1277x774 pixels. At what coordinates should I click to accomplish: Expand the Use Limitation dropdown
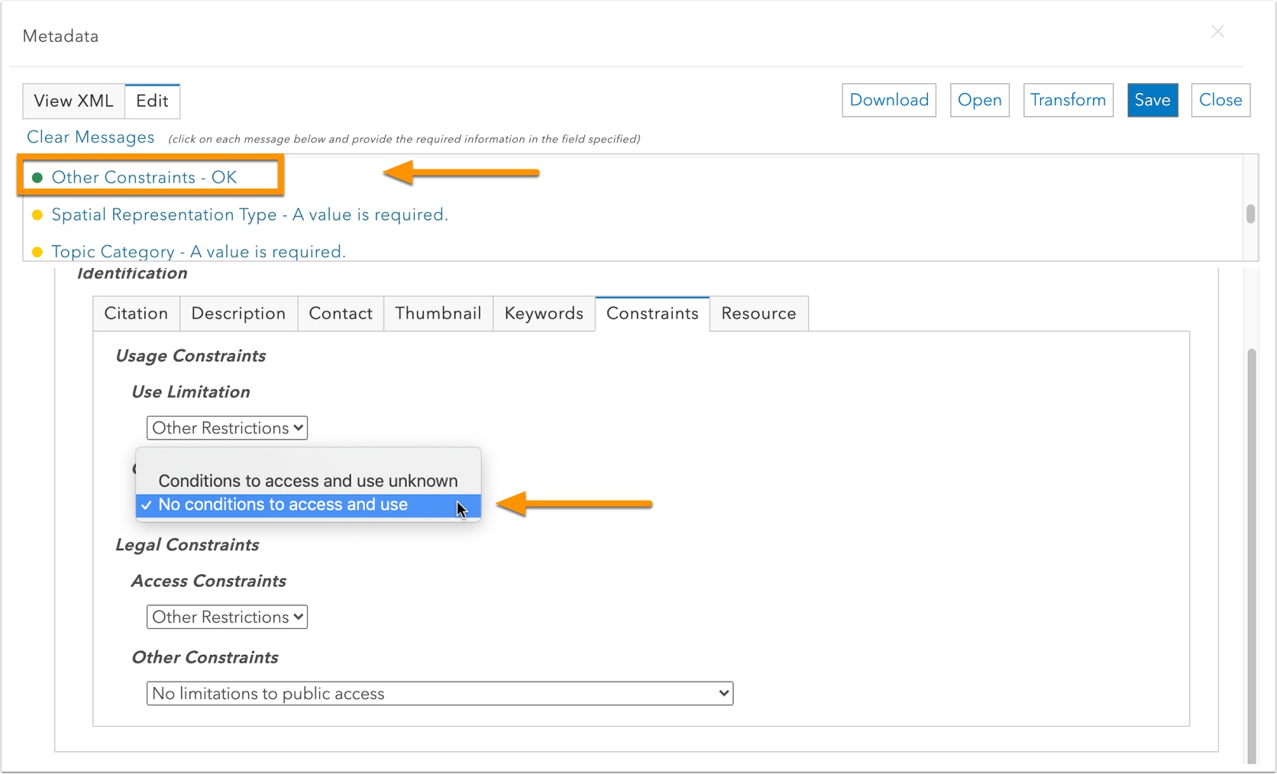click(x=227, y=428)
